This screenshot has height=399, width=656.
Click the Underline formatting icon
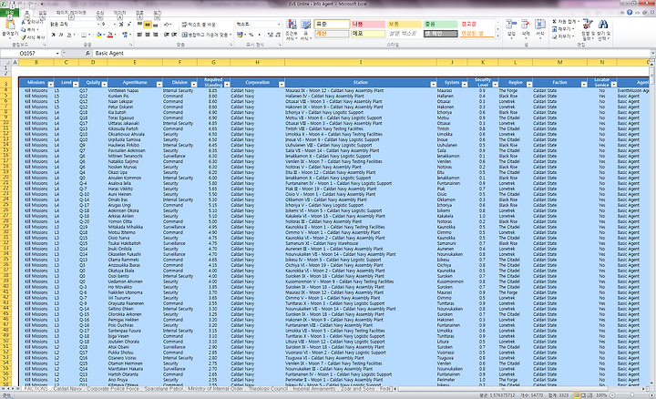(x=69, y=36)
